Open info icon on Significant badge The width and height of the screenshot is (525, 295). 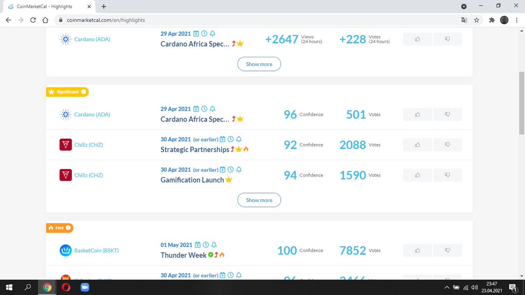click(x=84, y=92)
